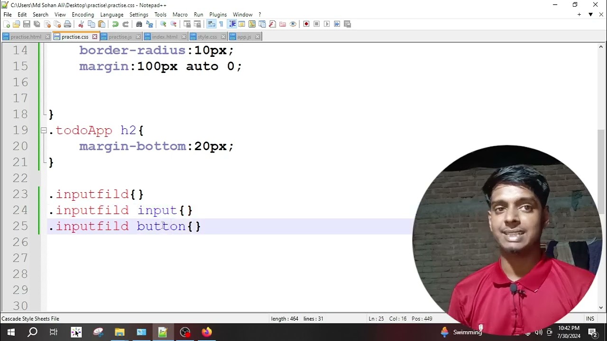Screen dimensions: 607x341
Task: Click the macro Playback icon
Action: pos(327,24)
